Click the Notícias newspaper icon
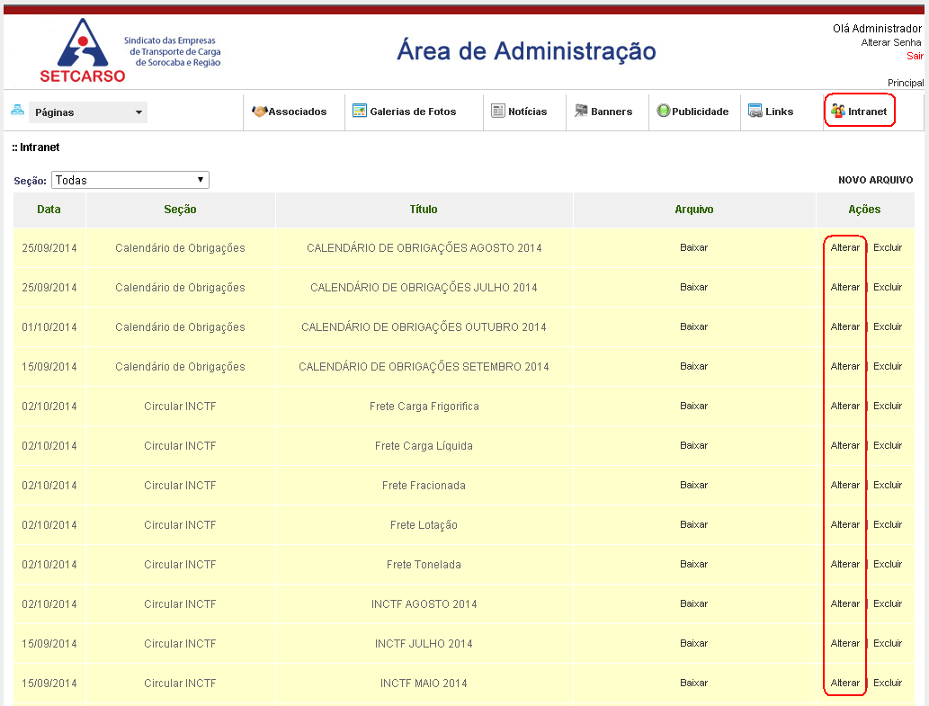This screenshot has width=929, height=706. [498, 111]
